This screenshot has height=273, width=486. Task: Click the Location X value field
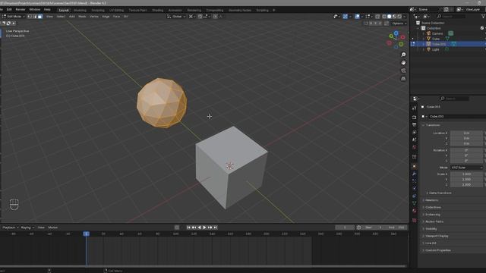tap(466, 133)
